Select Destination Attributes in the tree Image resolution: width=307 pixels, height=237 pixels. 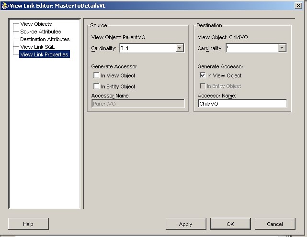click(x=45, y=39)
